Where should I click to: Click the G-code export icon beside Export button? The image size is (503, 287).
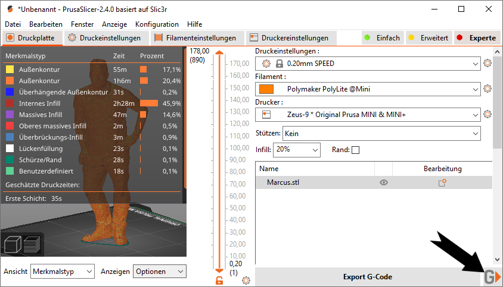click(492, 277)
